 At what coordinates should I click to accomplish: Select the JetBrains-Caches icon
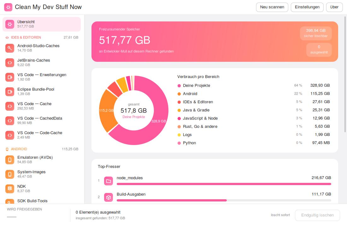coord(10,63)
